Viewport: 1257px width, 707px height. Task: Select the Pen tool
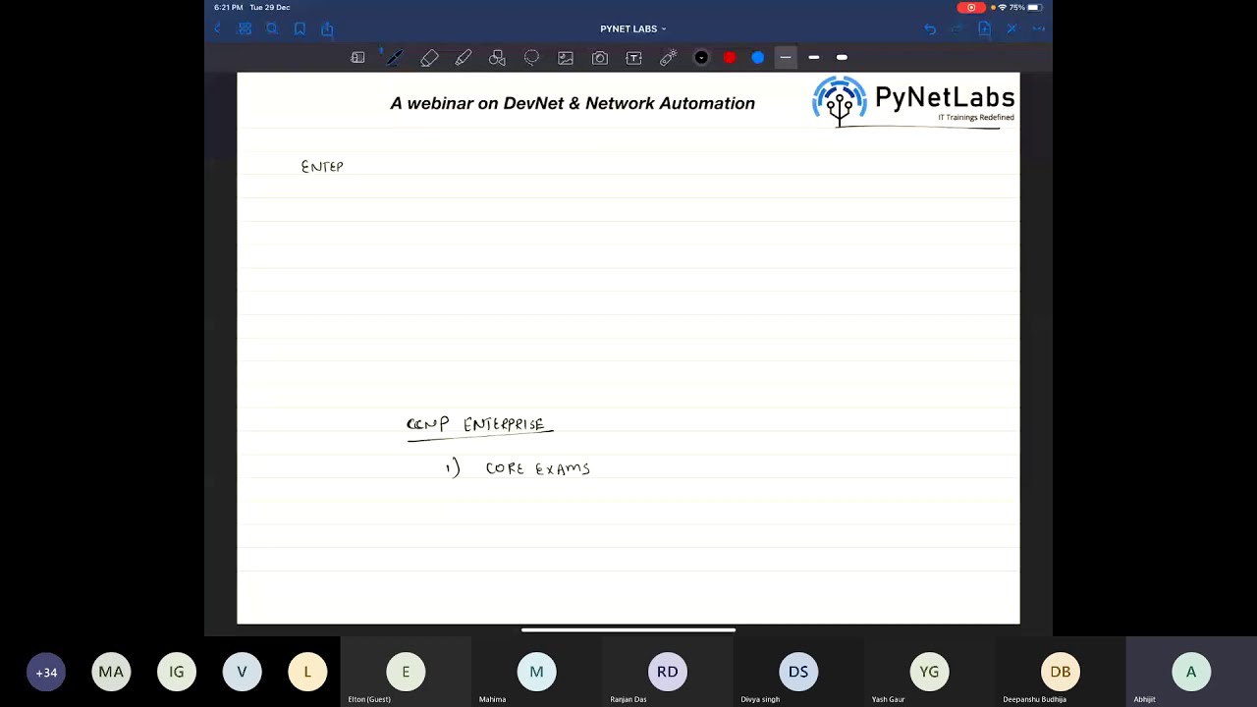coord(394,58)
